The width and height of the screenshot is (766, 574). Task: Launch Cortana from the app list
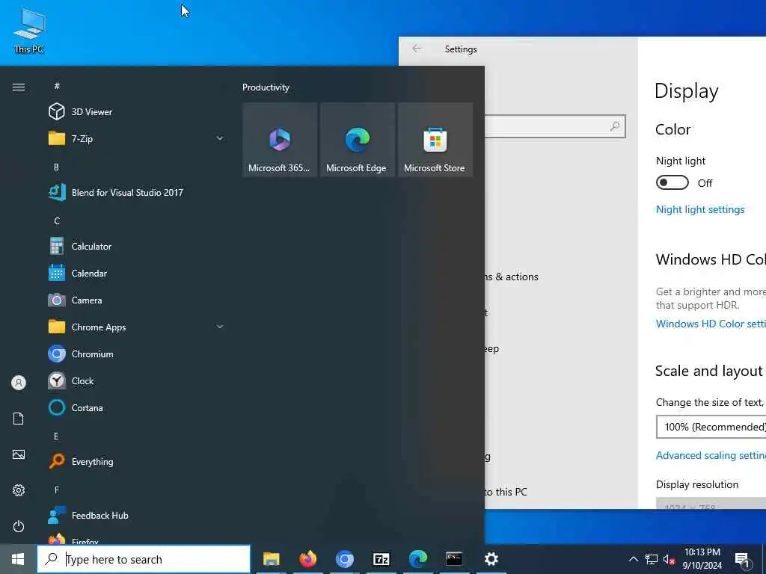click(137, 407)
